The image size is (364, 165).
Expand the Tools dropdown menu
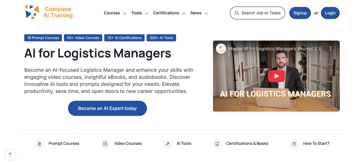(x=140, y=13)
